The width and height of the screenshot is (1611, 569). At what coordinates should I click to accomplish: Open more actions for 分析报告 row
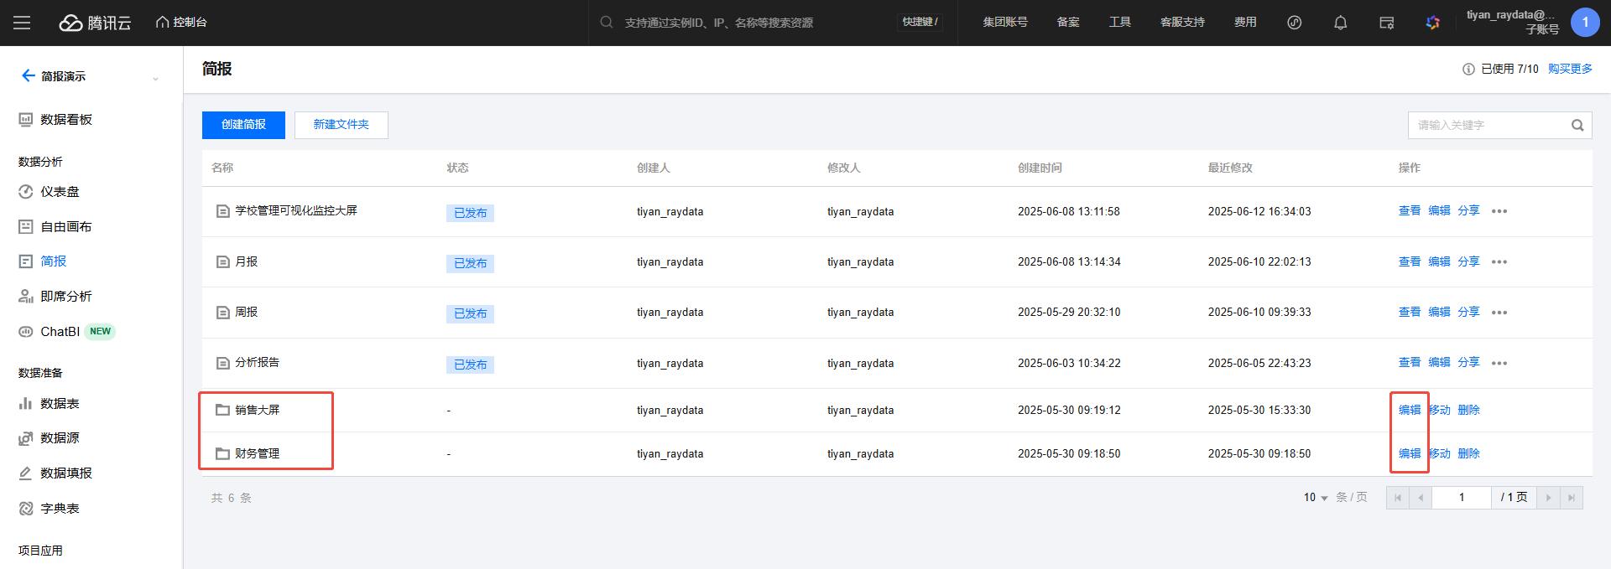(x=1499, y=363)
